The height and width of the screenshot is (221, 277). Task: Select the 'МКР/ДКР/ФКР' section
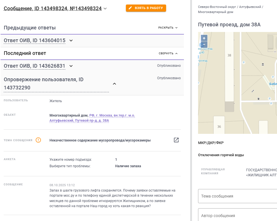click(211, 143)
